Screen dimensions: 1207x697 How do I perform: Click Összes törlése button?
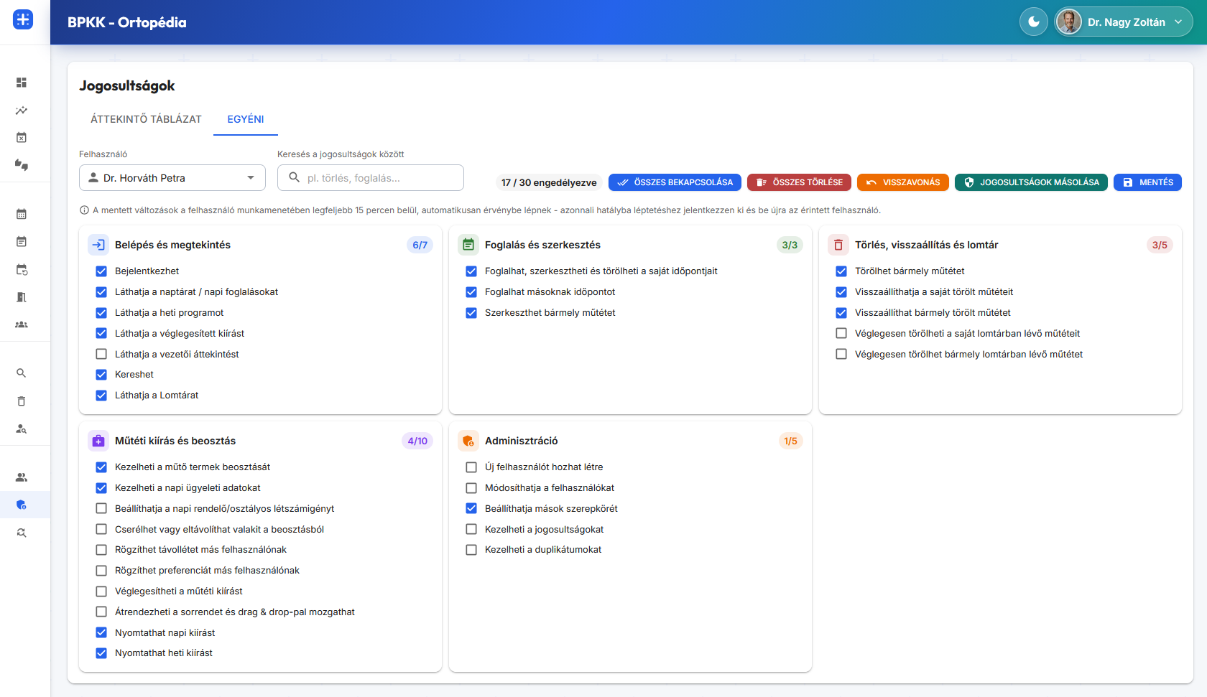click(x=799, y=182)
